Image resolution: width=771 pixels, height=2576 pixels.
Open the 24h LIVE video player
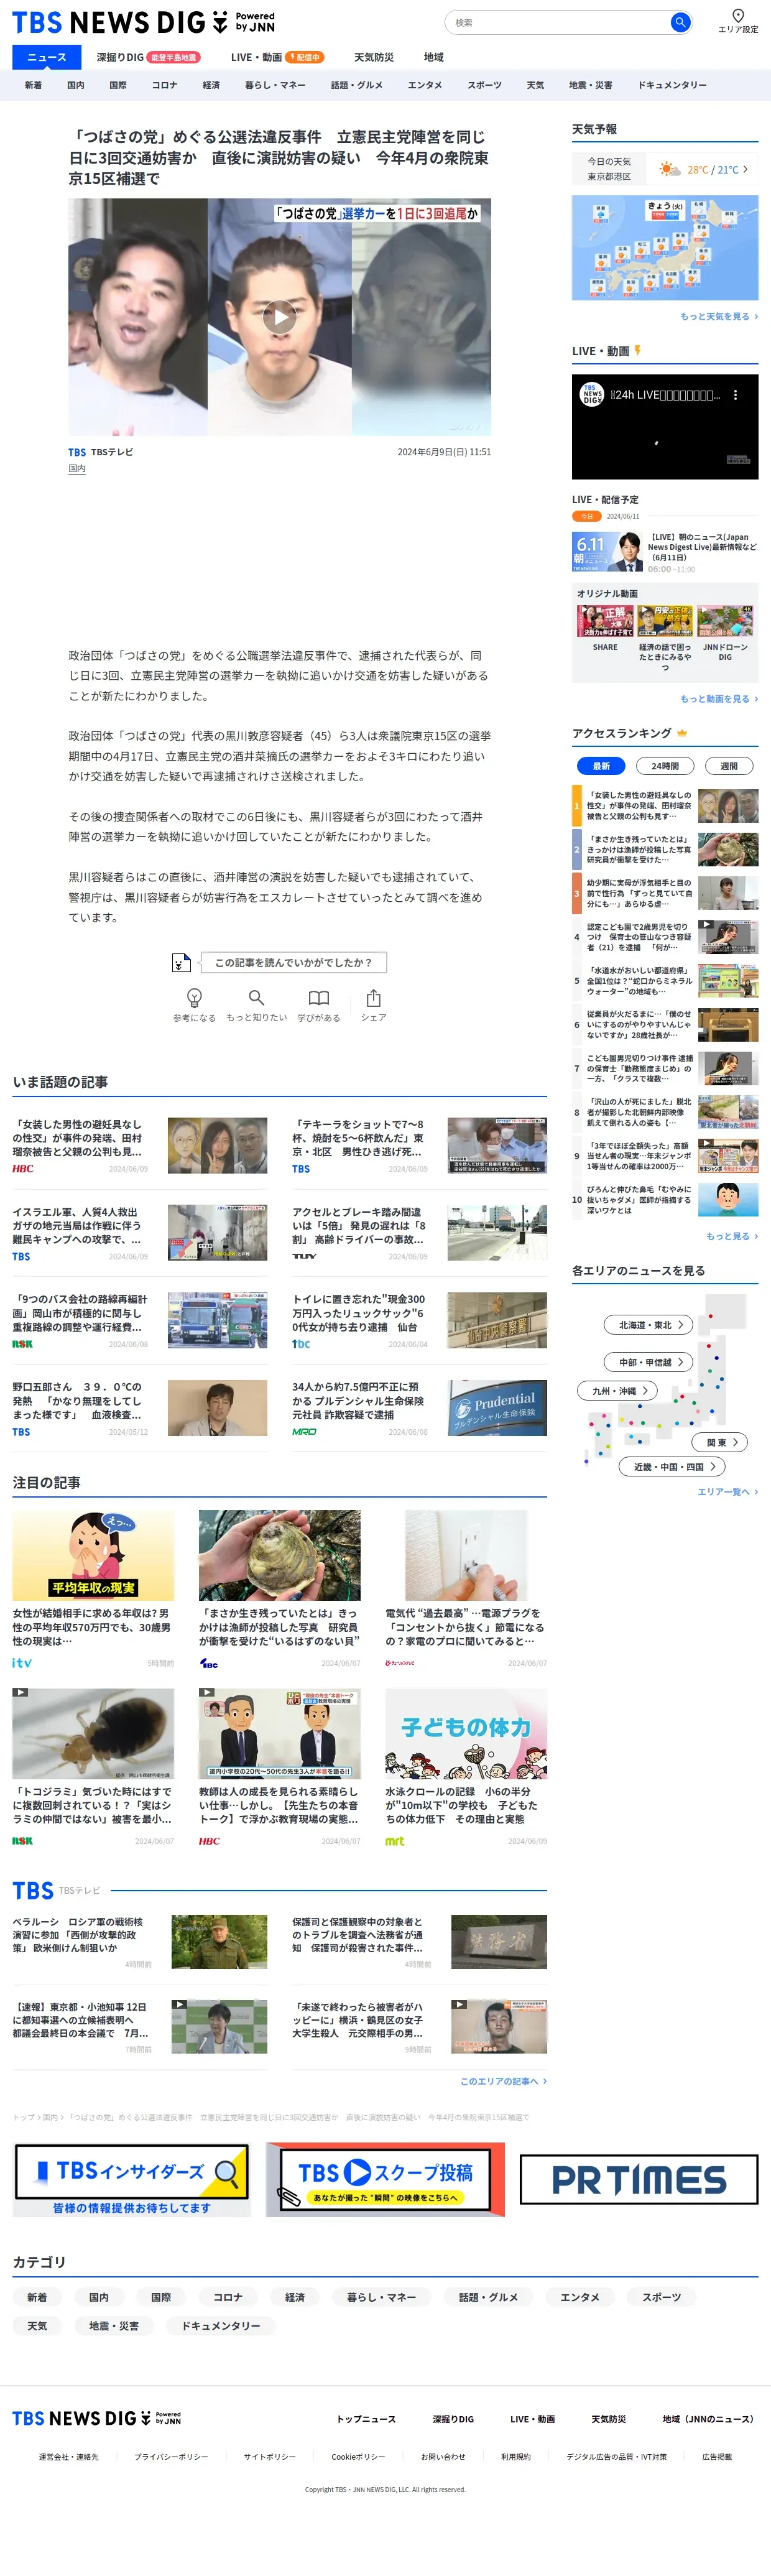[x=665, y=427]
